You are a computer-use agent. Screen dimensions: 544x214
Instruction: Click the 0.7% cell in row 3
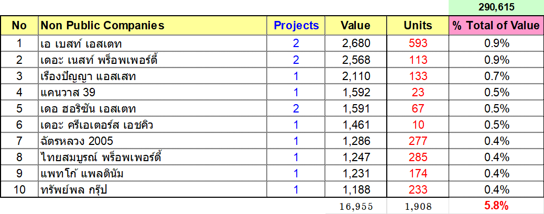click(495, 76)
